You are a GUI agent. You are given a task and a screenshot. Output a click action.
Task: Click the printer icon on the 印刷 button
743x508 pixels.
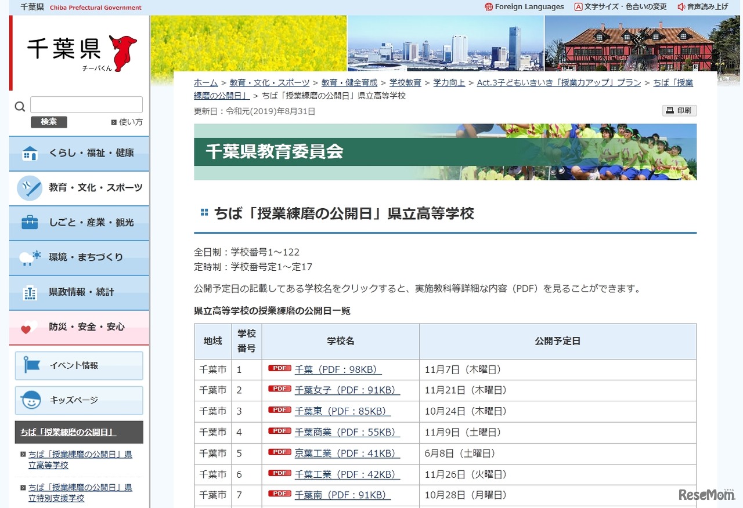click(x=670, y=110)
